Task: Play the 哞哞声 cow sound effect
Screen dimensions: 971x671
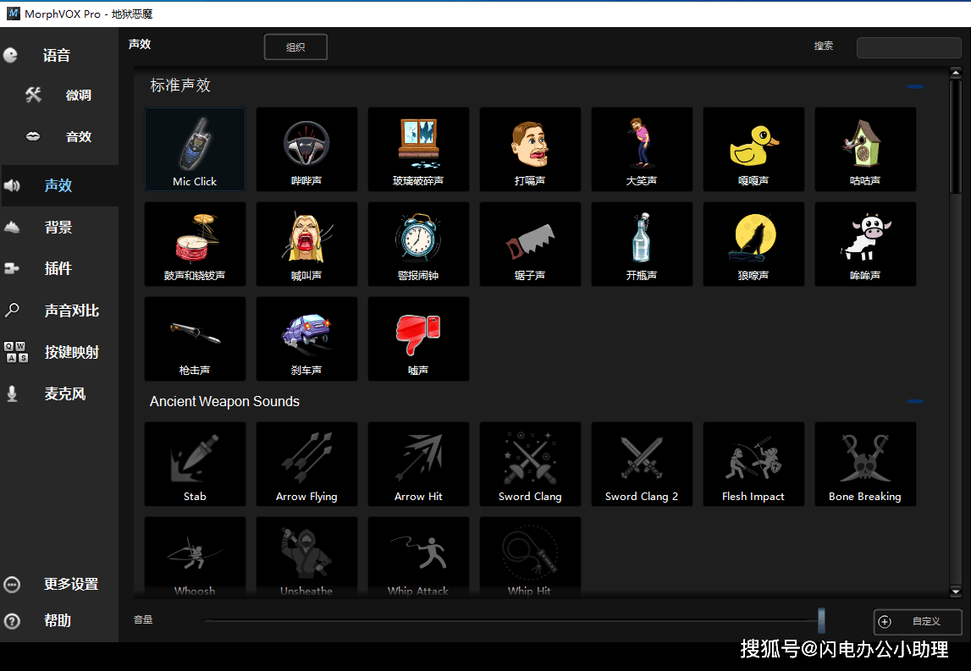Action: click(865, 244)
